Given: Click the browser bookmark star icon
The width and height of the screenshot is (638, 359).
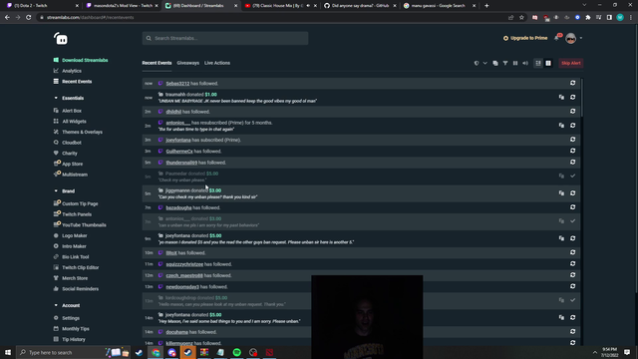Looking at the screenshot, I should (x=521, y=18).
